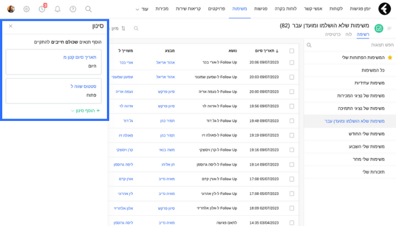Open the פרויקטים navigation tab
This screenshot has width=396, height=226.
(217, 8)
